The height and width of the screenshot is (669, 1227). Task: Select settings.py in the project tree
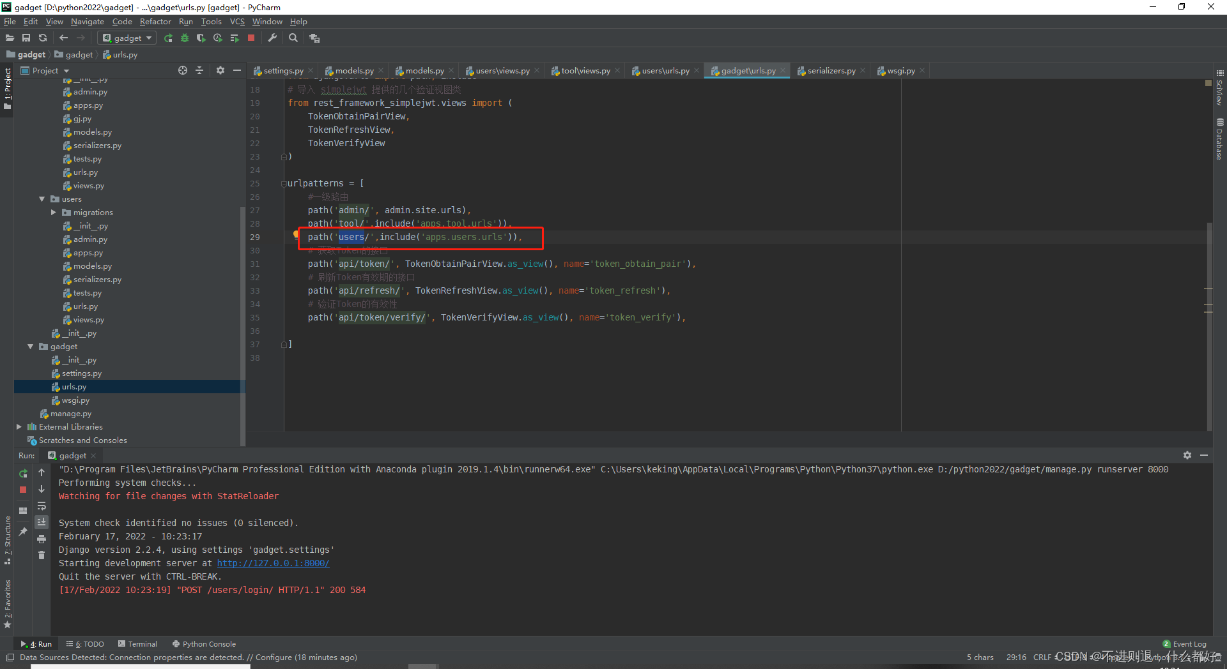81,373
